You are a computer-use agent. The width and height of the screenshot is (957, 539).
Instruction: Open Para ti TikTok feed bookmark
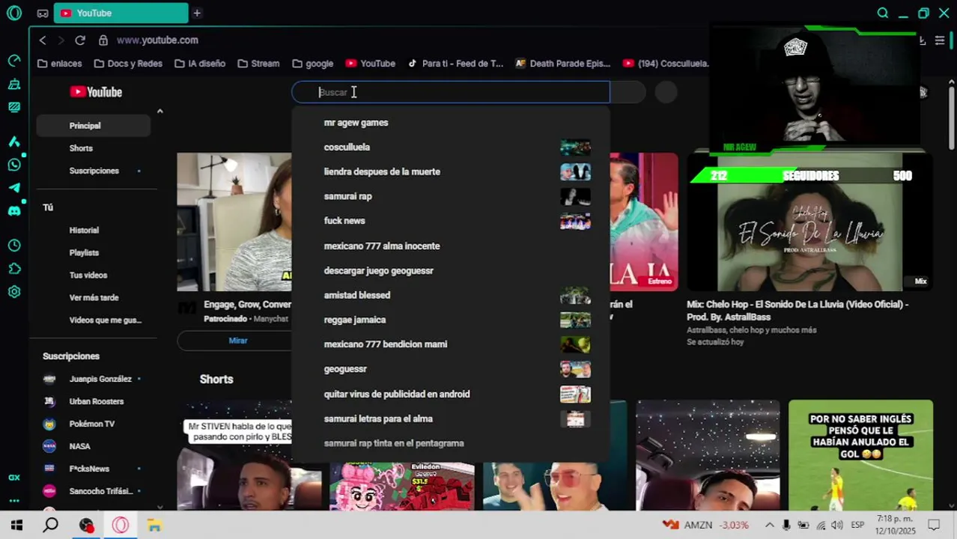coord(455,64)
